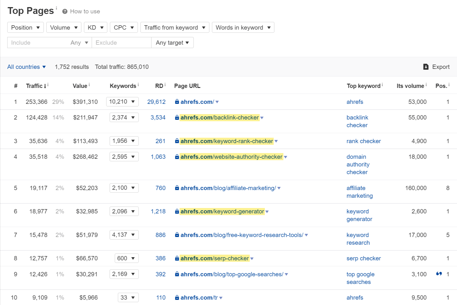This screenshot has width=457, height=305.
Task: Open the Words in keyword filter
Action: click(x=243, y=28)
